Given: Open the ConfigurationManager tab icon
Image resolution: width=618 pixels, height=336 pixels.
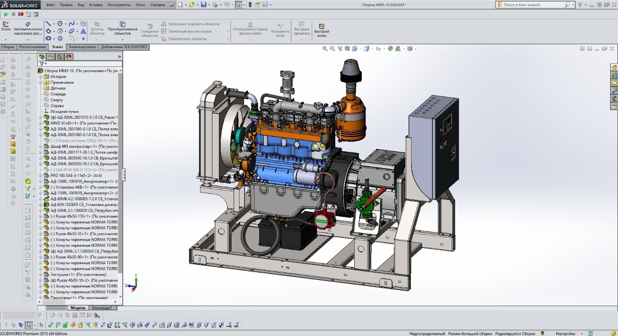Looking at the screenshot, I should point(59,57).
